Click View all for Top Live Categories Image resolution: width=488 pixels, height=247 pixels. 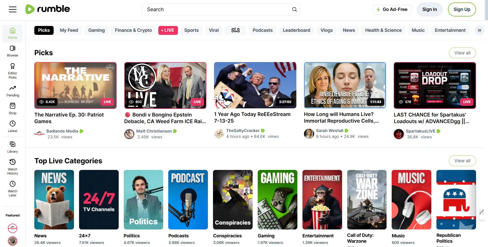point(462,161)
